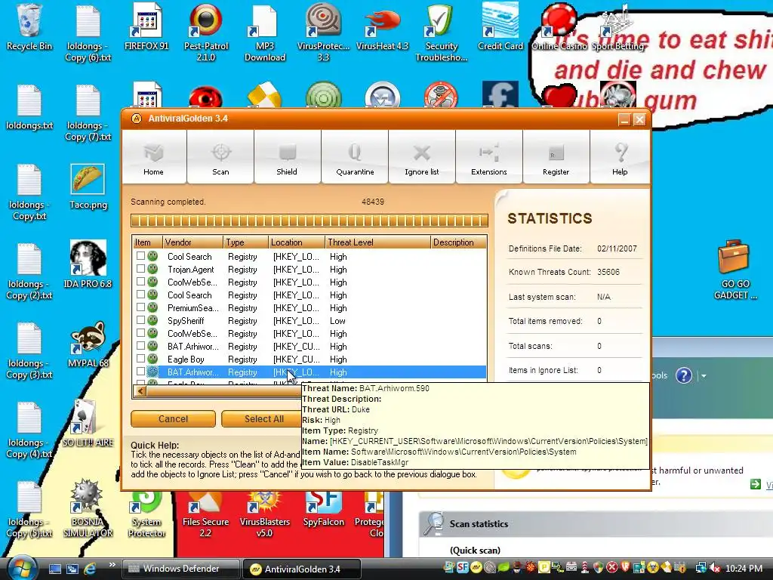Open the System Protector shortcut

click(x=146, y=515)
